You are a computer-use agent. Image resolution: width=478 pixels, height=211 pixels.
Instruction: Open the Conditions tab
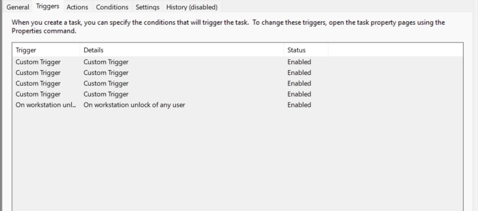(112, 7)
